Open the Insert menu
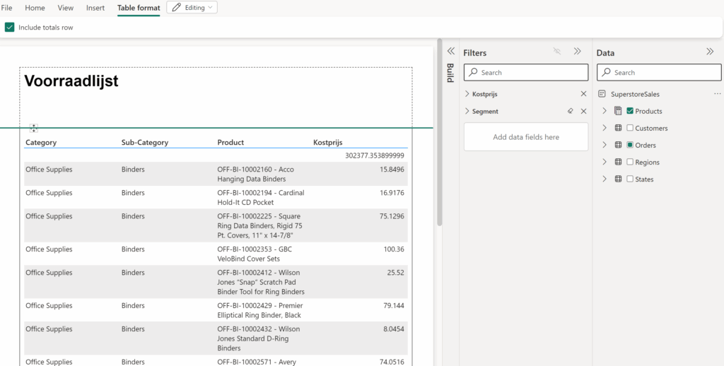This screenshot has height=366, width=724. point(95,8)
